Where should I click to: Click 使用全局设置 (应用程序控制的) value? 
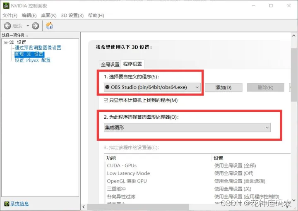click(x=247, y=197)
